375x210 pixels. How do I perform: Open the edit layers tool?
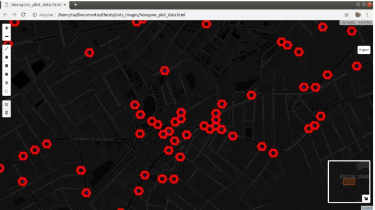(7, 104)
